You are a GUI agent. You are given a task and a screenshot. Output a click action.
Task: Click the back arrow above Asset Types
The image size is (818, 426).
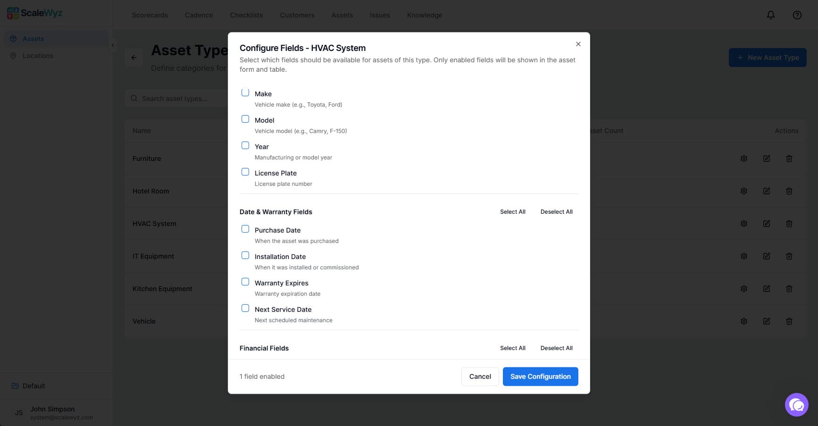pos(134,57)
